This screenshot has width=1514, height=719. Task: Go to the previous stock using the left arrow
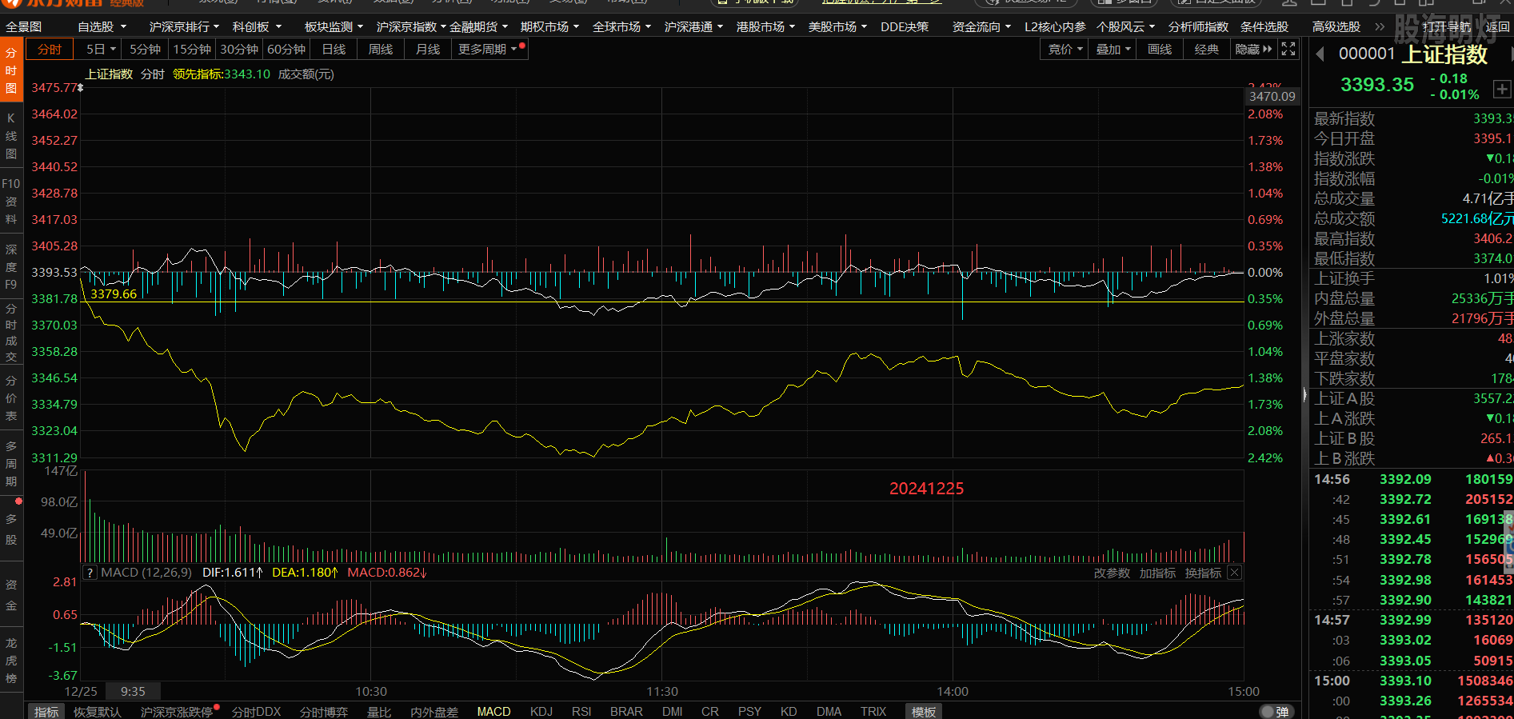point(1320,54)
